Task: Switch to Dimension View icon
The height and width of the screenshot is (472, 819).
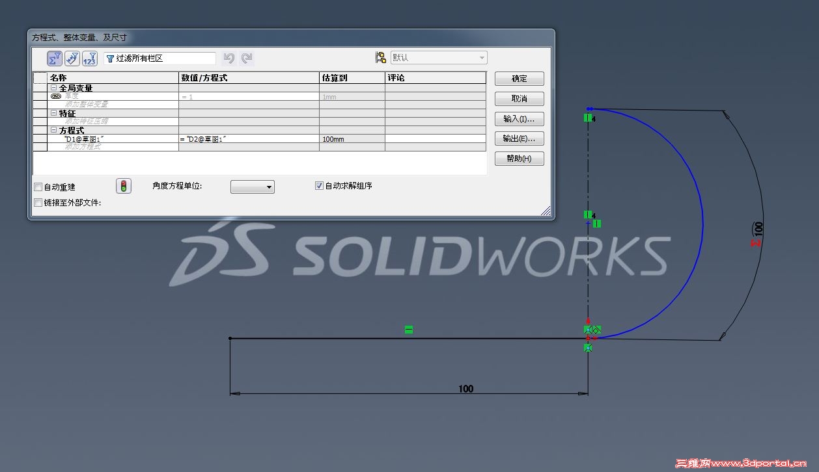Action: 72,59
